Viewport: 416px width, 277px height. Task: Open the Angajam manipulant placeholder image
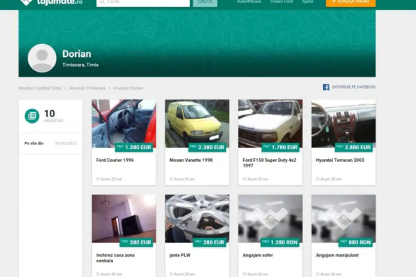tap(343, 219)
